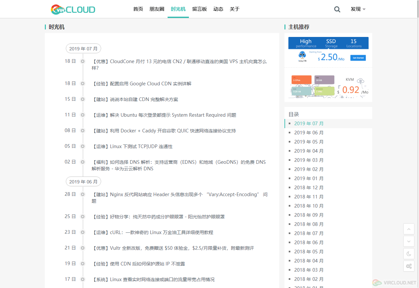Open the cURL 万金油工具 tutorial article

152,232
